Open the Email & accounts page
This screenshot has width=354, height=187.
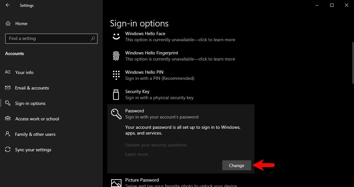click(32, 88)
